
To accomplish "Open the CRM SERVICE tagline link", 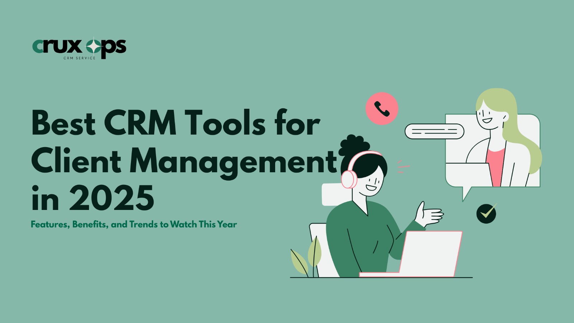I will [79, 57].
